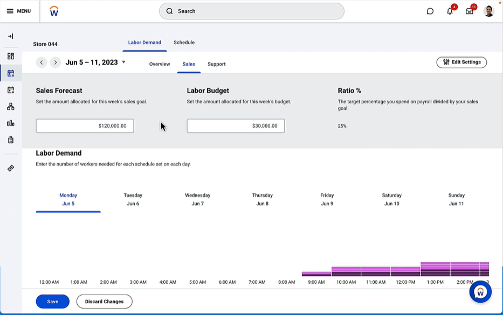
Task: Select the Overview sub-tab
Action: pyautogui.click(x=160, y=64)
